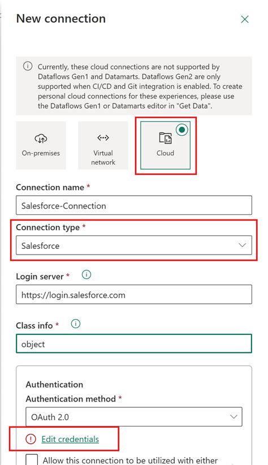This screenshot has height=465, width=268.
Task: Click the red warning icon near Edit credentials
Action: [31, 439]
